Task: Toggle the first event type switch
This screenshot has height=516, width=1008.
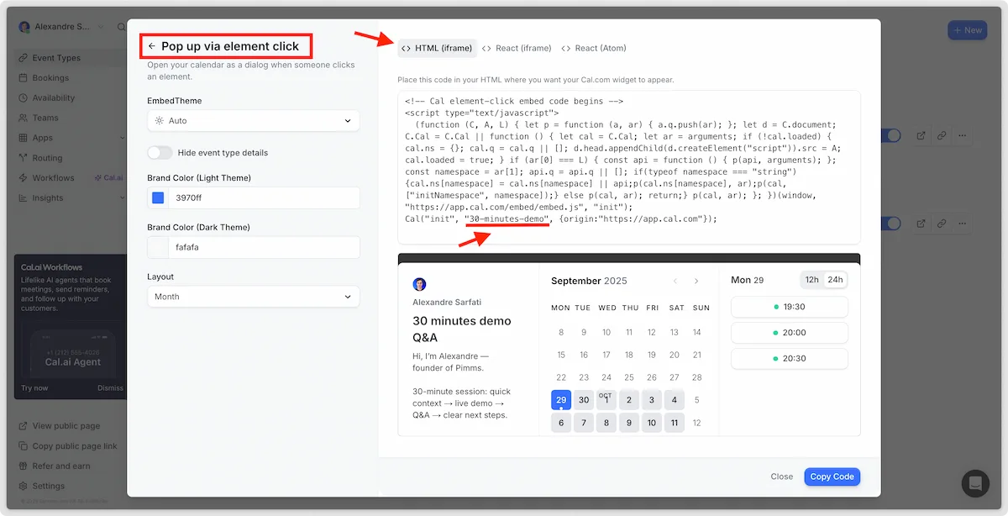Action: pos(893,134)
